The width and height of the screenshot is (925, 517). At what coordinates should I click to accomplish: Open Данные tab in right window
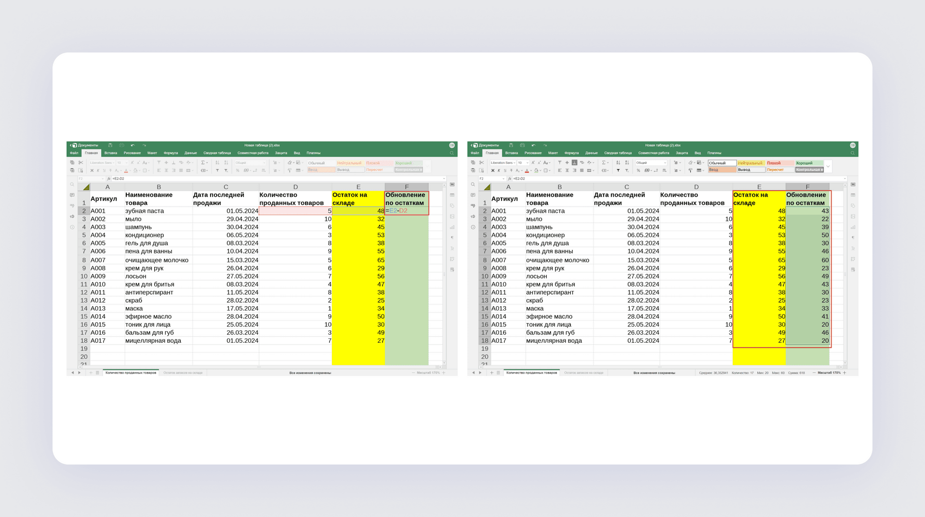pyautogui.click(x=592, y=153)
